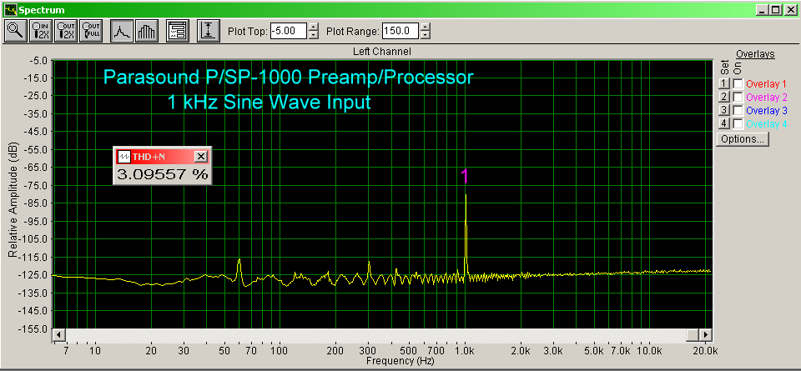Click the Plot Top value field
Image resolution: width=801 pixels, height=371 pixels.
(x=288, y=31)
